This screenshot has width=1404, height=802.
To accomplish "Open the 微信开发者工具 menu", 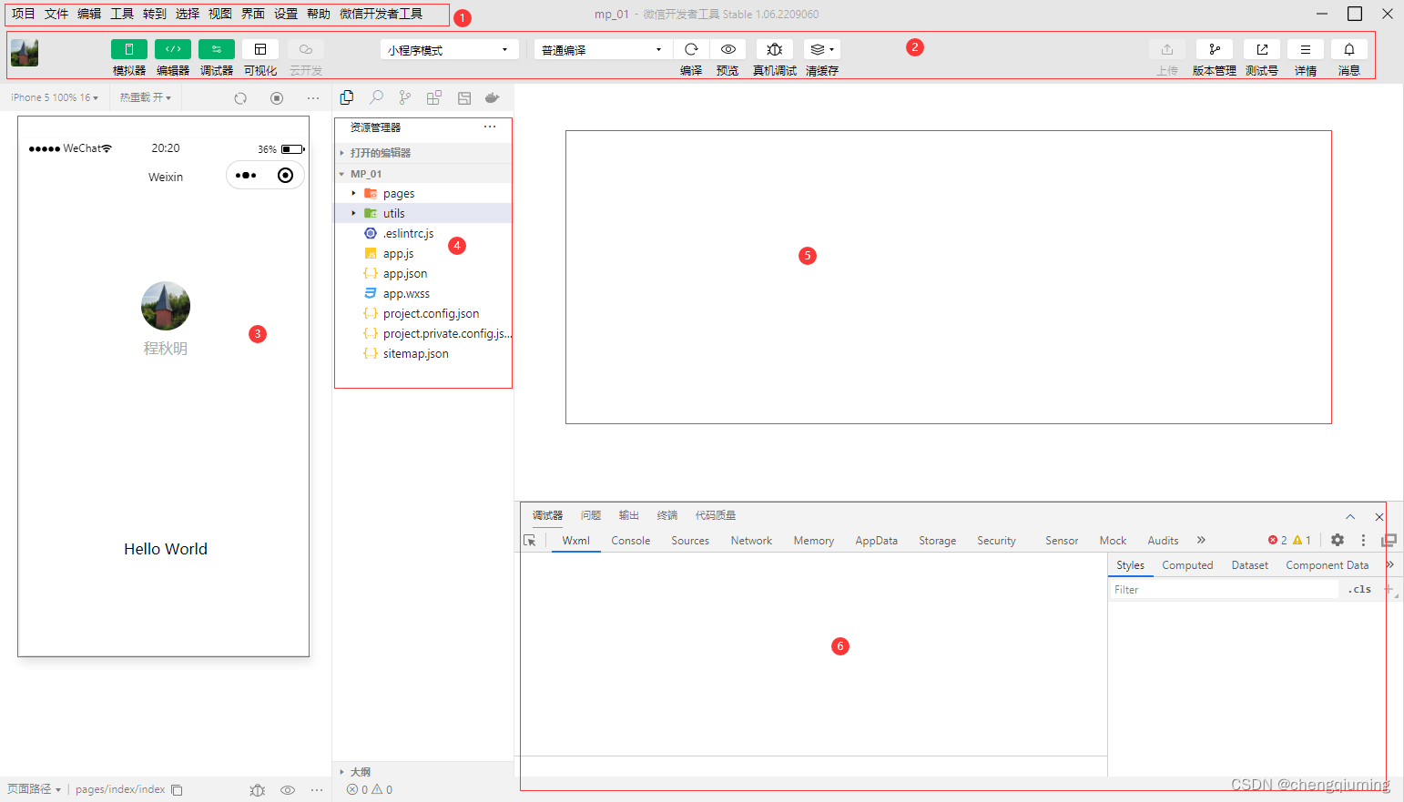I will (x=381, y=14).
